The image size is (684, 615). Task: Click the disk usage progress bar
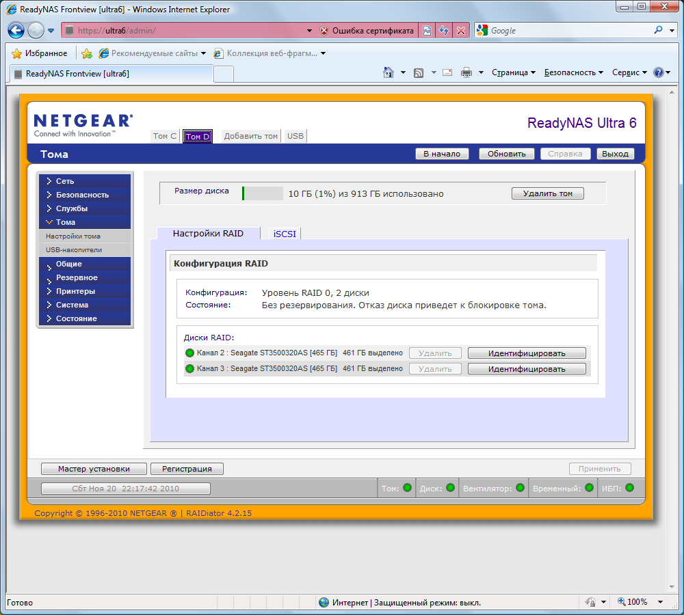263,193
